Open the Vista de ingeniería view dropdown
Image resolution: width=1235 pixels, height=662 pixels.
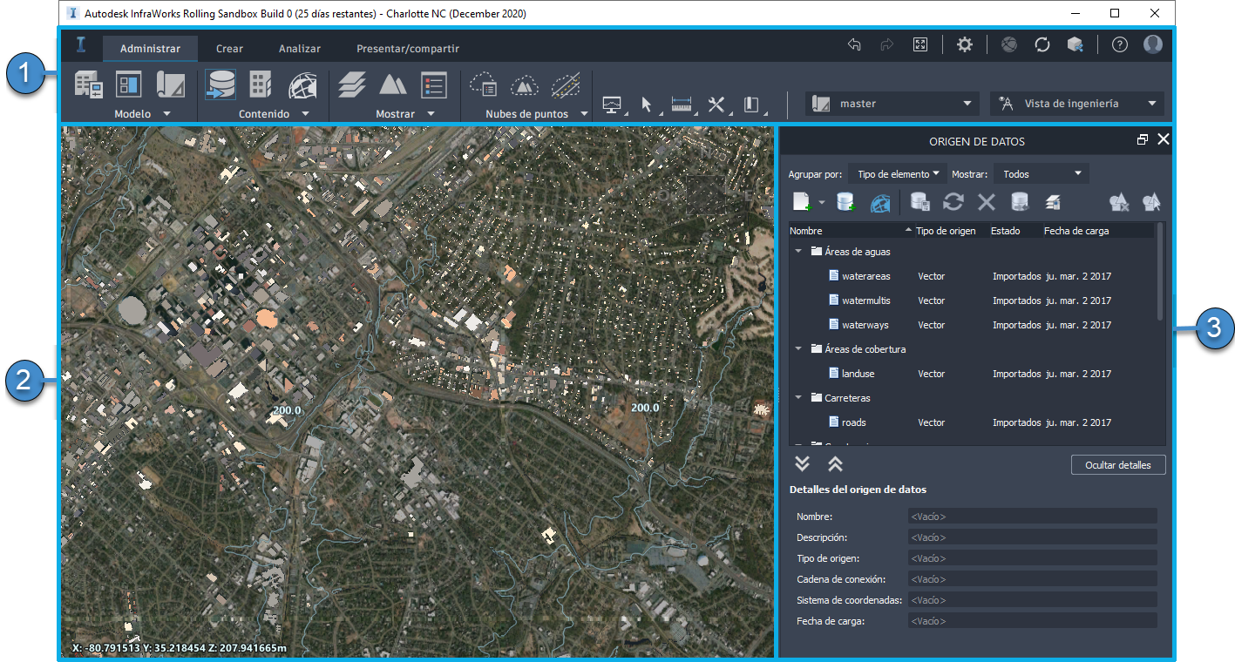pos(1077,104)
